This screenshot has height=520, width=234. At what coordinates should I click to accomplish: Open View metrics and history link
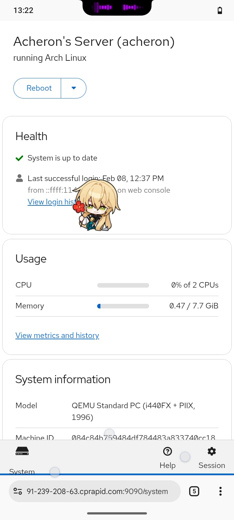click(57, 335)
